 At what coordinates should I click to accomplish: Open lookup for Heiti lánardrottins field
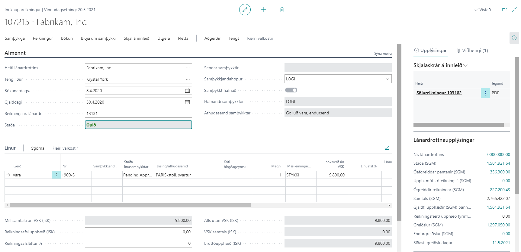188,68
